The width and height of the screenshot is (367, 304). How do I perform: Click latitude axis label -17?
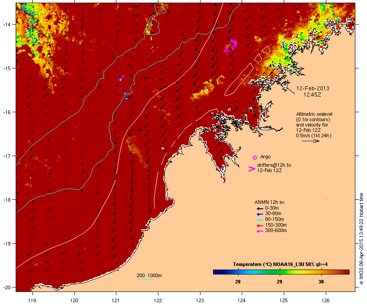tap(6, 156)
